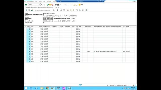161x90 pixels.
Task: Open Windows Start button on taskbar
Action: (26, 88)
